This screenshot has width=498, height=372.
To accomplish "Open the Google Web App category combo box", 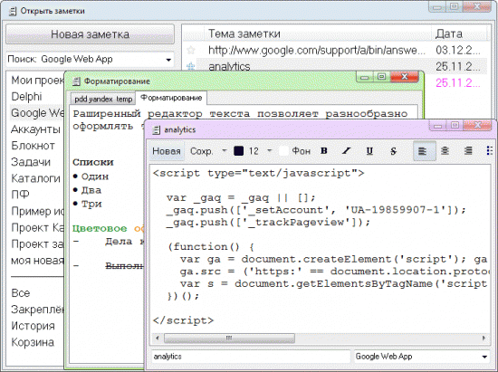I will [421, 357].
